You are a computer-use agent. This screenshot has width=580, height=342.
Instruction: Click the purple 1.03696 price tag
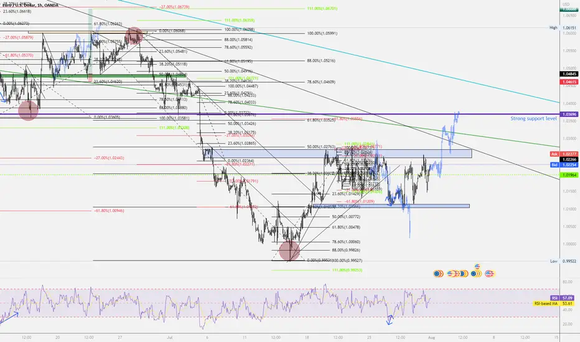click(x=569, y=114)
